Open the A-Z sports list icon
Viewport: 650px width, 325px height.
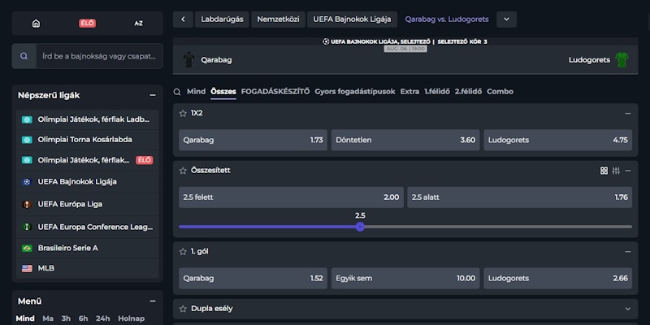coord(138,24)
